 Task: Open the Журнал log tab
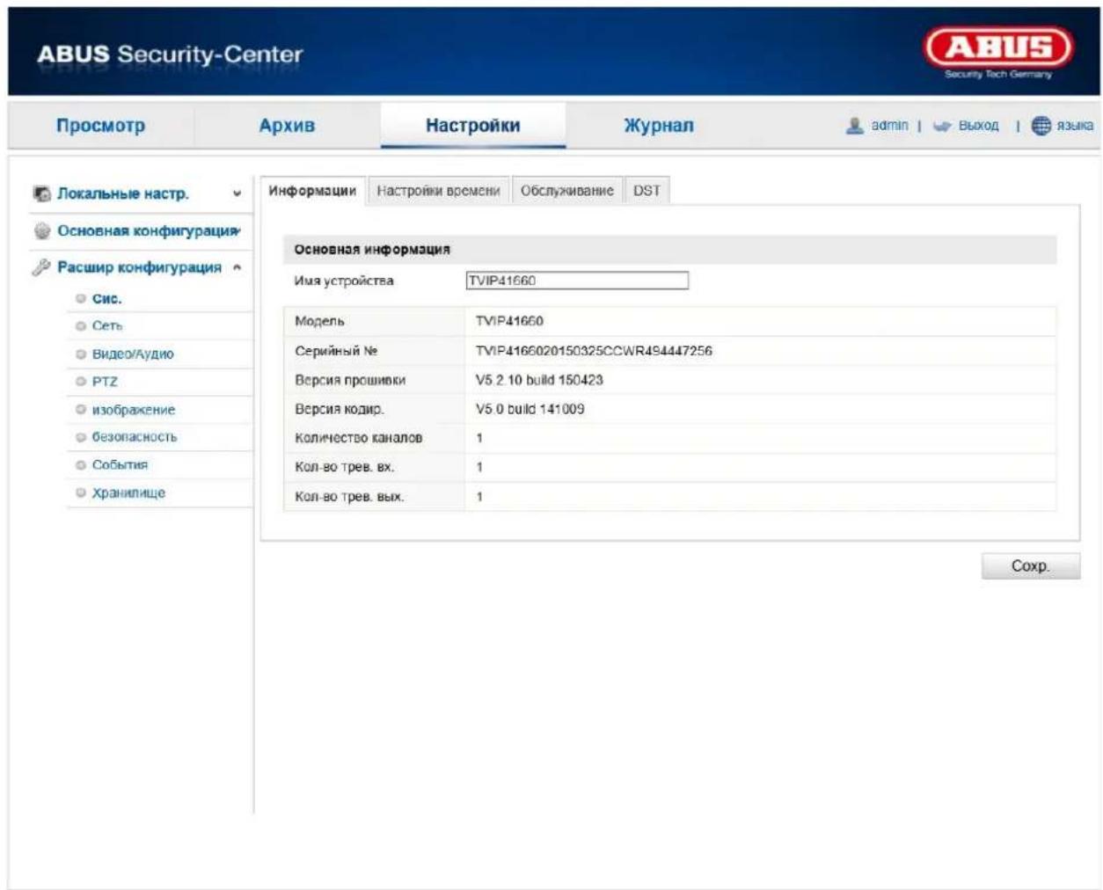(x=659, y=126)
